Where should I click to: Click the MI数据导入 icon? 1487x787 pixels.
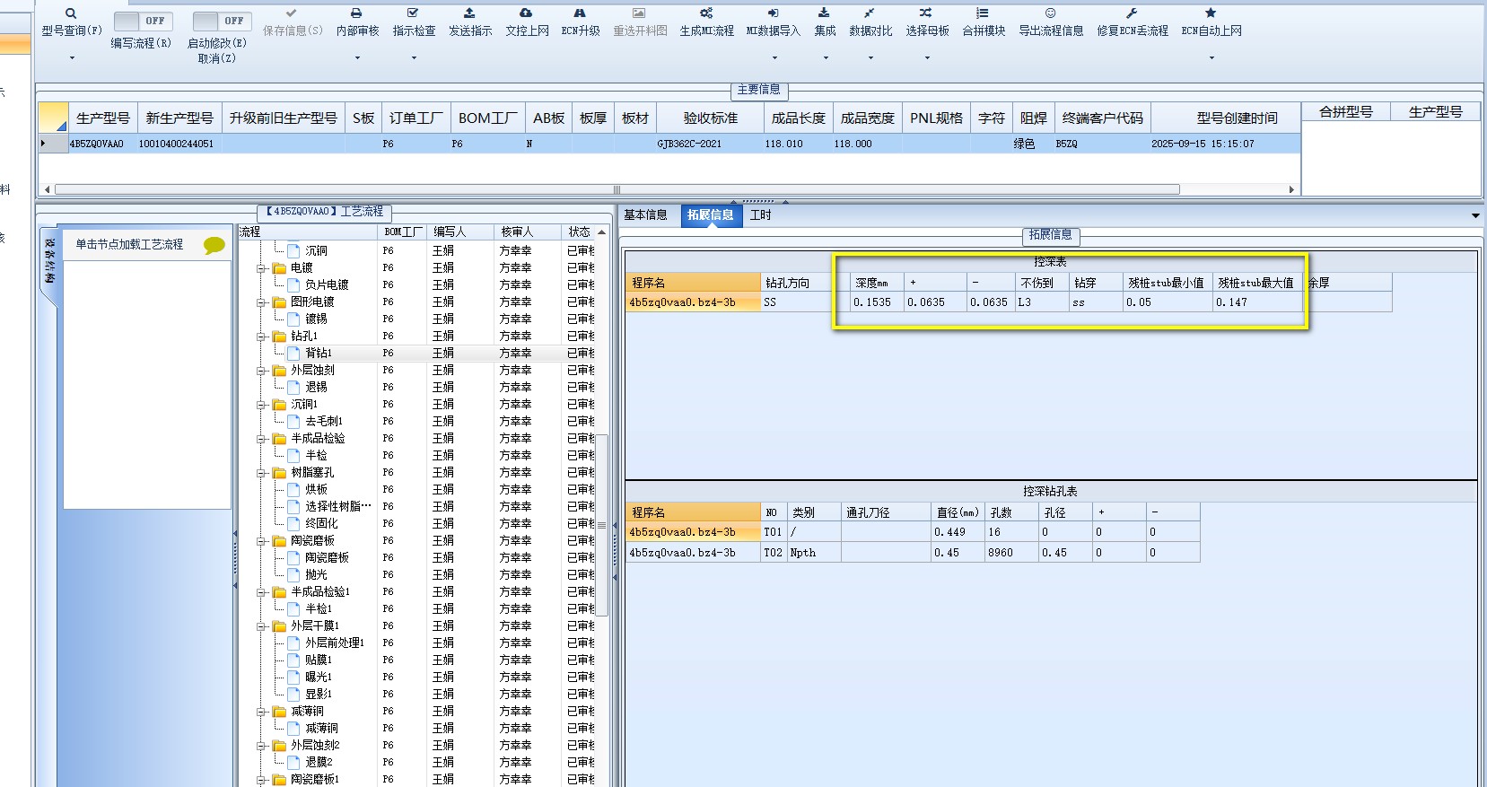click(773, 13)
